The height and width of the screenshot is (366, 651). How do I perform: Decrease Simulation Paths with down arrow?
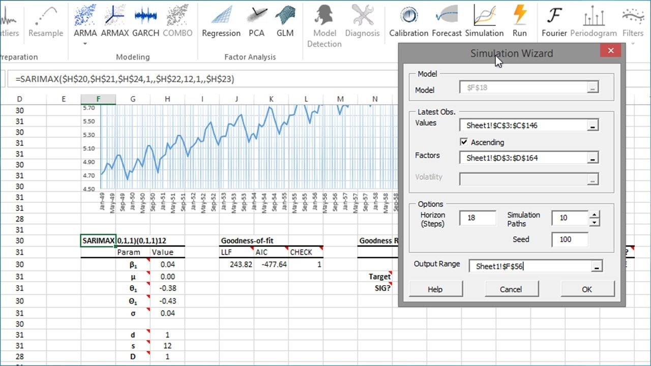[x=594, y=222]
